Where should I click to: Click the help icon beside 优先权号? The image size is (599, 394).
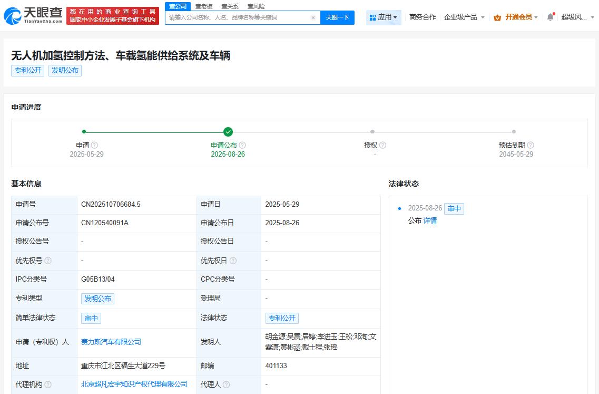(48, 261)
